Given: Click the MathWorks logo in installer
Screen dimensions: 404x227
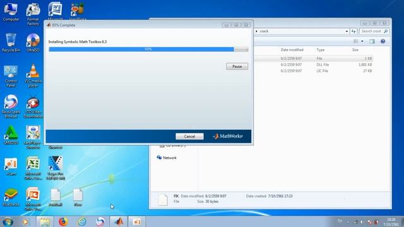Looking at the screenshot, I should tap(228, 136).
